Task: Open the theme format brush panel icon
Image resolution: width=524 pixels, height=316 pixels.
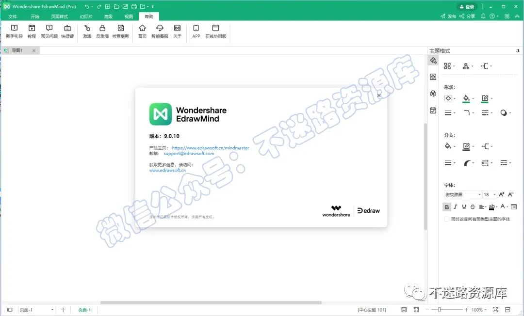Action: (433, 61)
